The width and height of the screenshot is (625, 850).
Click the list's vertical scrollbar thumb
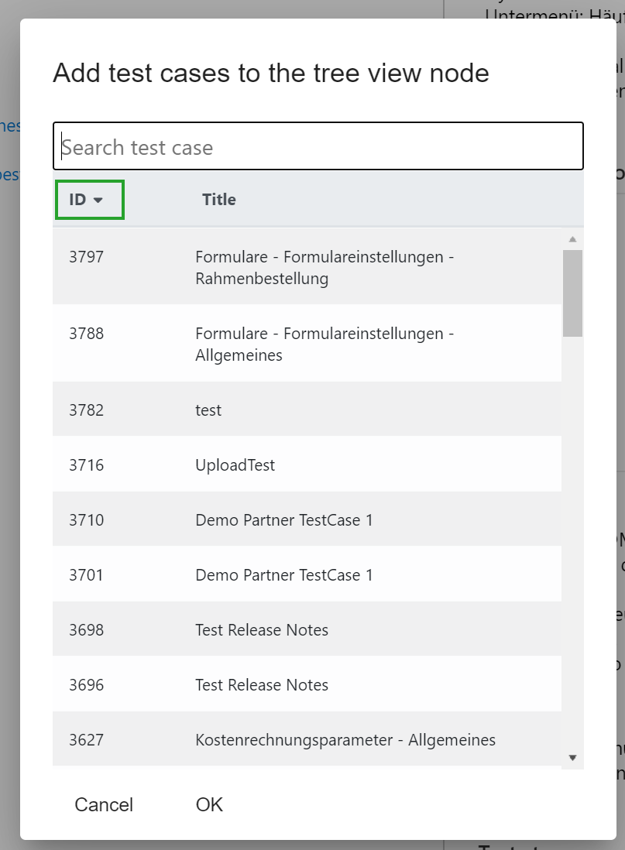[572, 293]
